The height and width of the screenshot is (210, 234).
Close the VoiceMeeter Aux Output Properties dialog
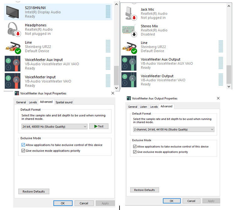(x=218, y=98)
